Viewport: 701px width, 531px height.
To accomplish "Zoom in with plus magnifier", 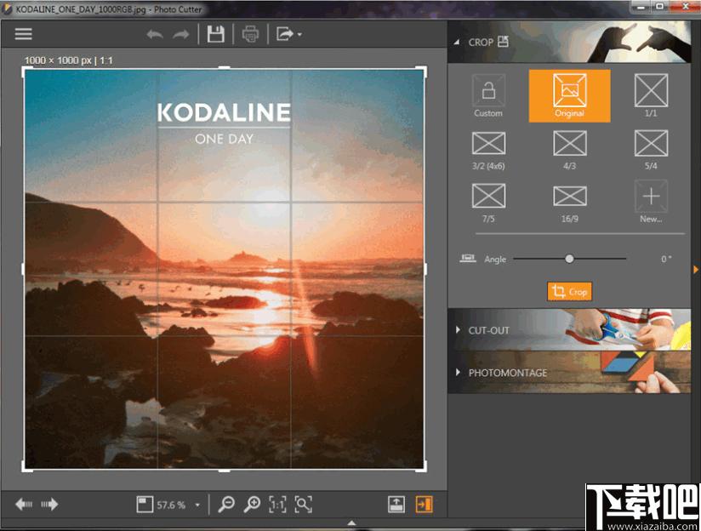I will point(252,504).
